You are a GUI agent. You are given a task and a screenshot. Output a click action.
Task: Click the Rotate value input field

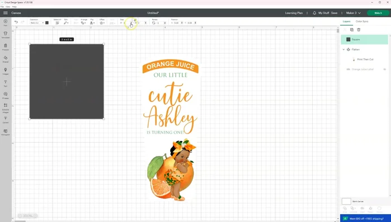159,23
